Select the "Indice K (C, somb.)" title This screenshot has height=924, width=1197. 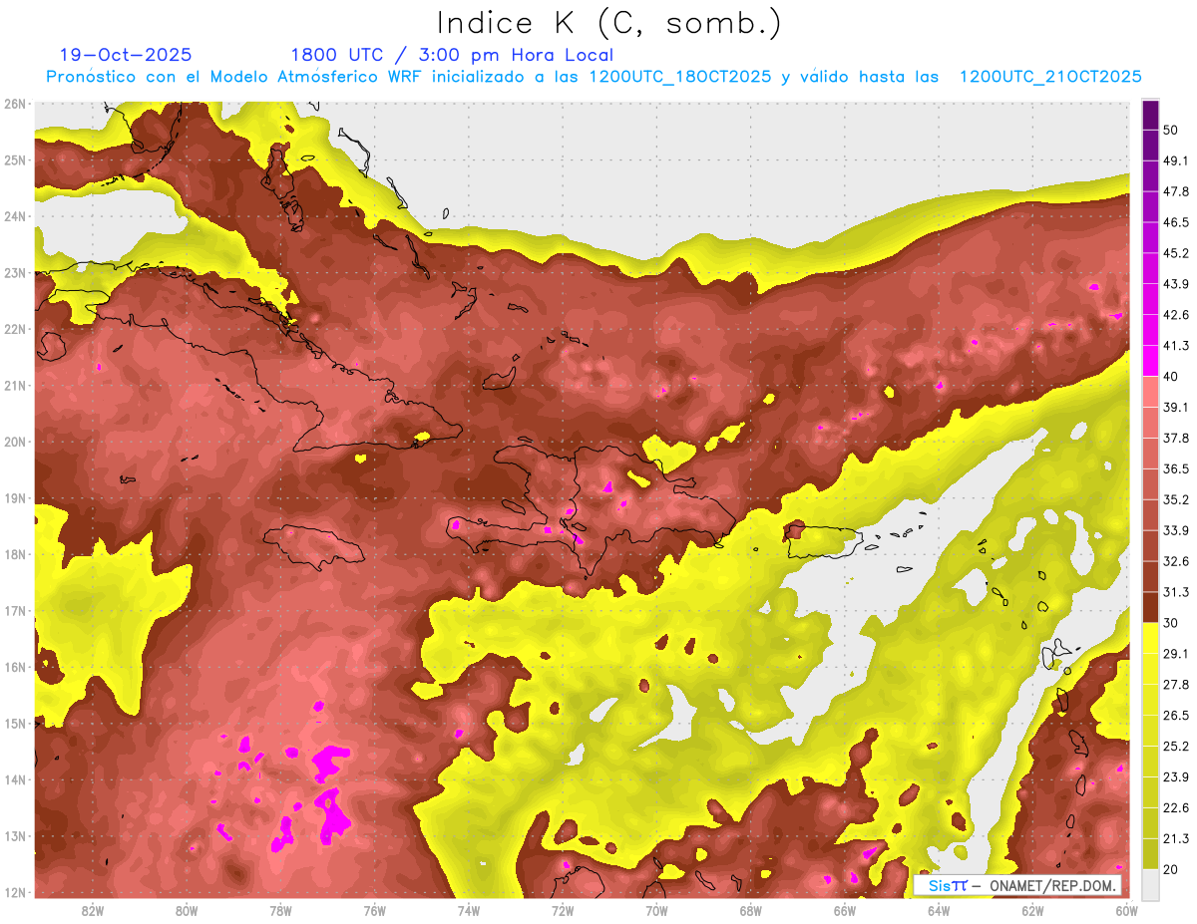[x=608, y=22]
